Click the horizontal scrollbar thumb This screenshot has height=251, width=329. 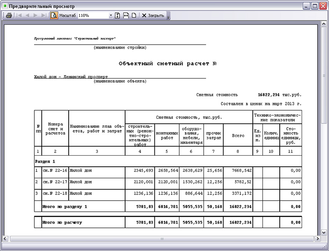pyautogui.click(x=161, y=239)
